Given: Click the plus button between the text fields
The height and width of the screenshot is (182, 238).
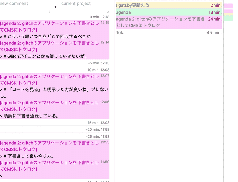Looking at the screenshot, I should pos(55,7).
